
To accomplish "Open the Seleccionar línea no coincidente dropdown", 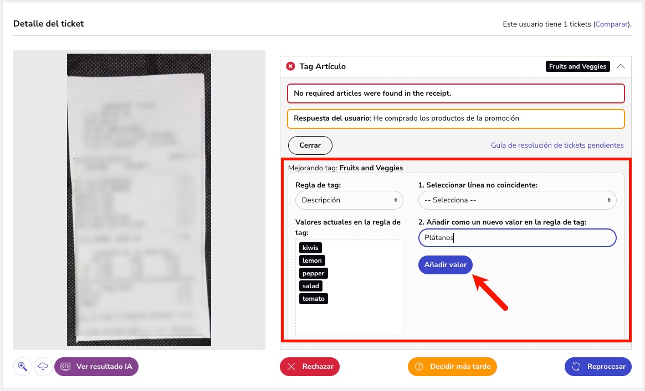I will coord(517,200).
